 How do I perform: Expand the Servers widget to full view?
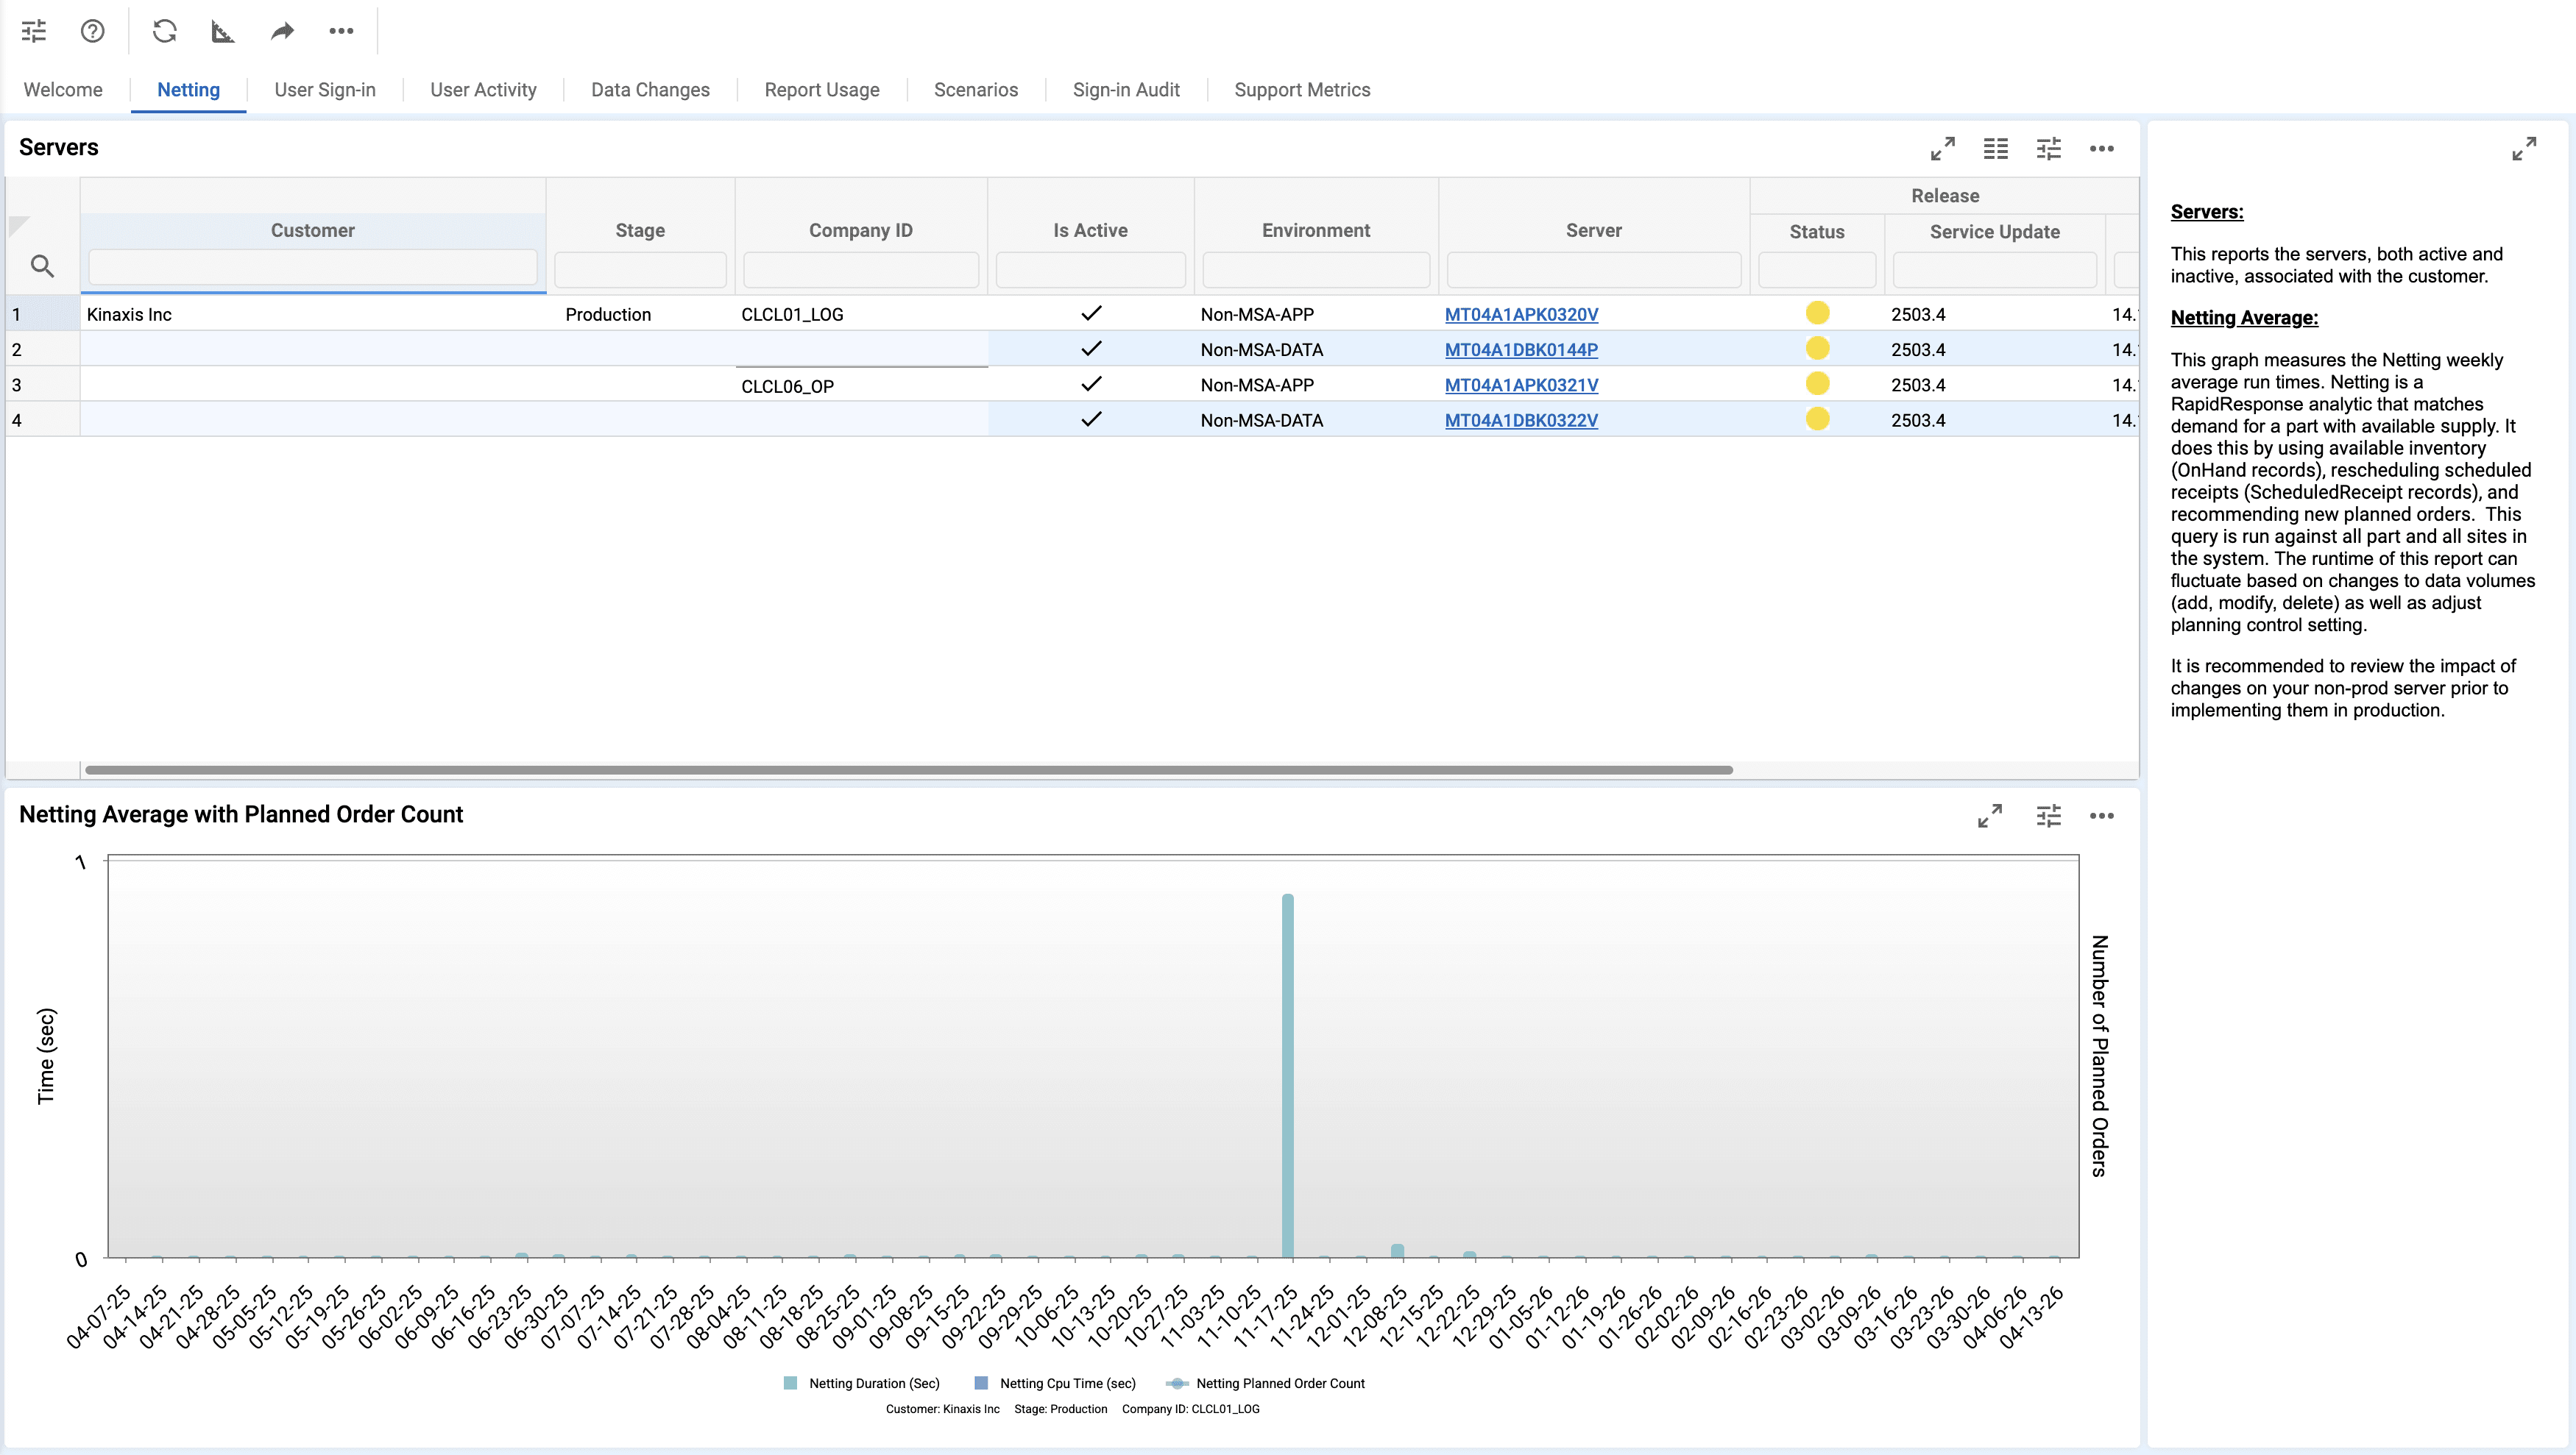pos(1942,149)
